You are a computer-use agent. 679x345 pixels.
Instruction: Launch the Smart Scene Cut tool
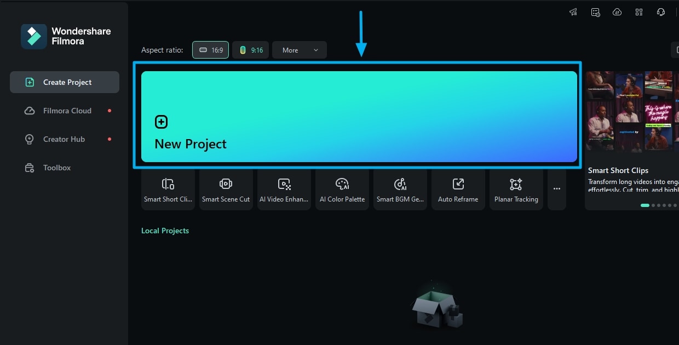[226, 189]
